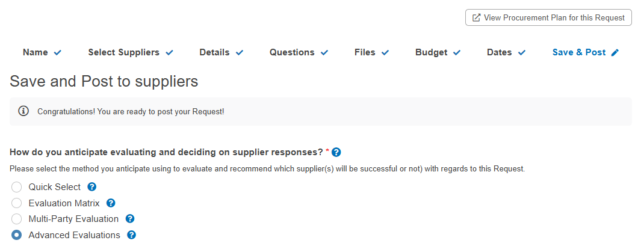Click the info icon in Congratulations banner
This screenshot has width=638, height=252.
pyautogui.click(x=23, y=111)
